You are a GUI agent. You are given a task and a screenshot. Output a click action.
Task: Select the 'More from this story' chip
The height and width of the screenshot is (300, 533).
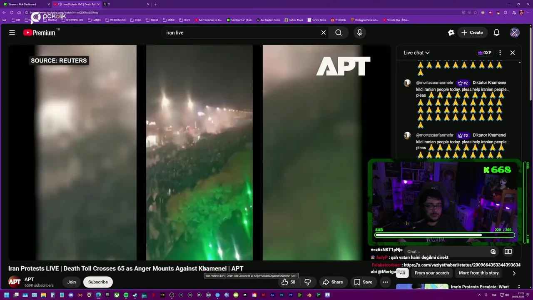tap(478, 273)
